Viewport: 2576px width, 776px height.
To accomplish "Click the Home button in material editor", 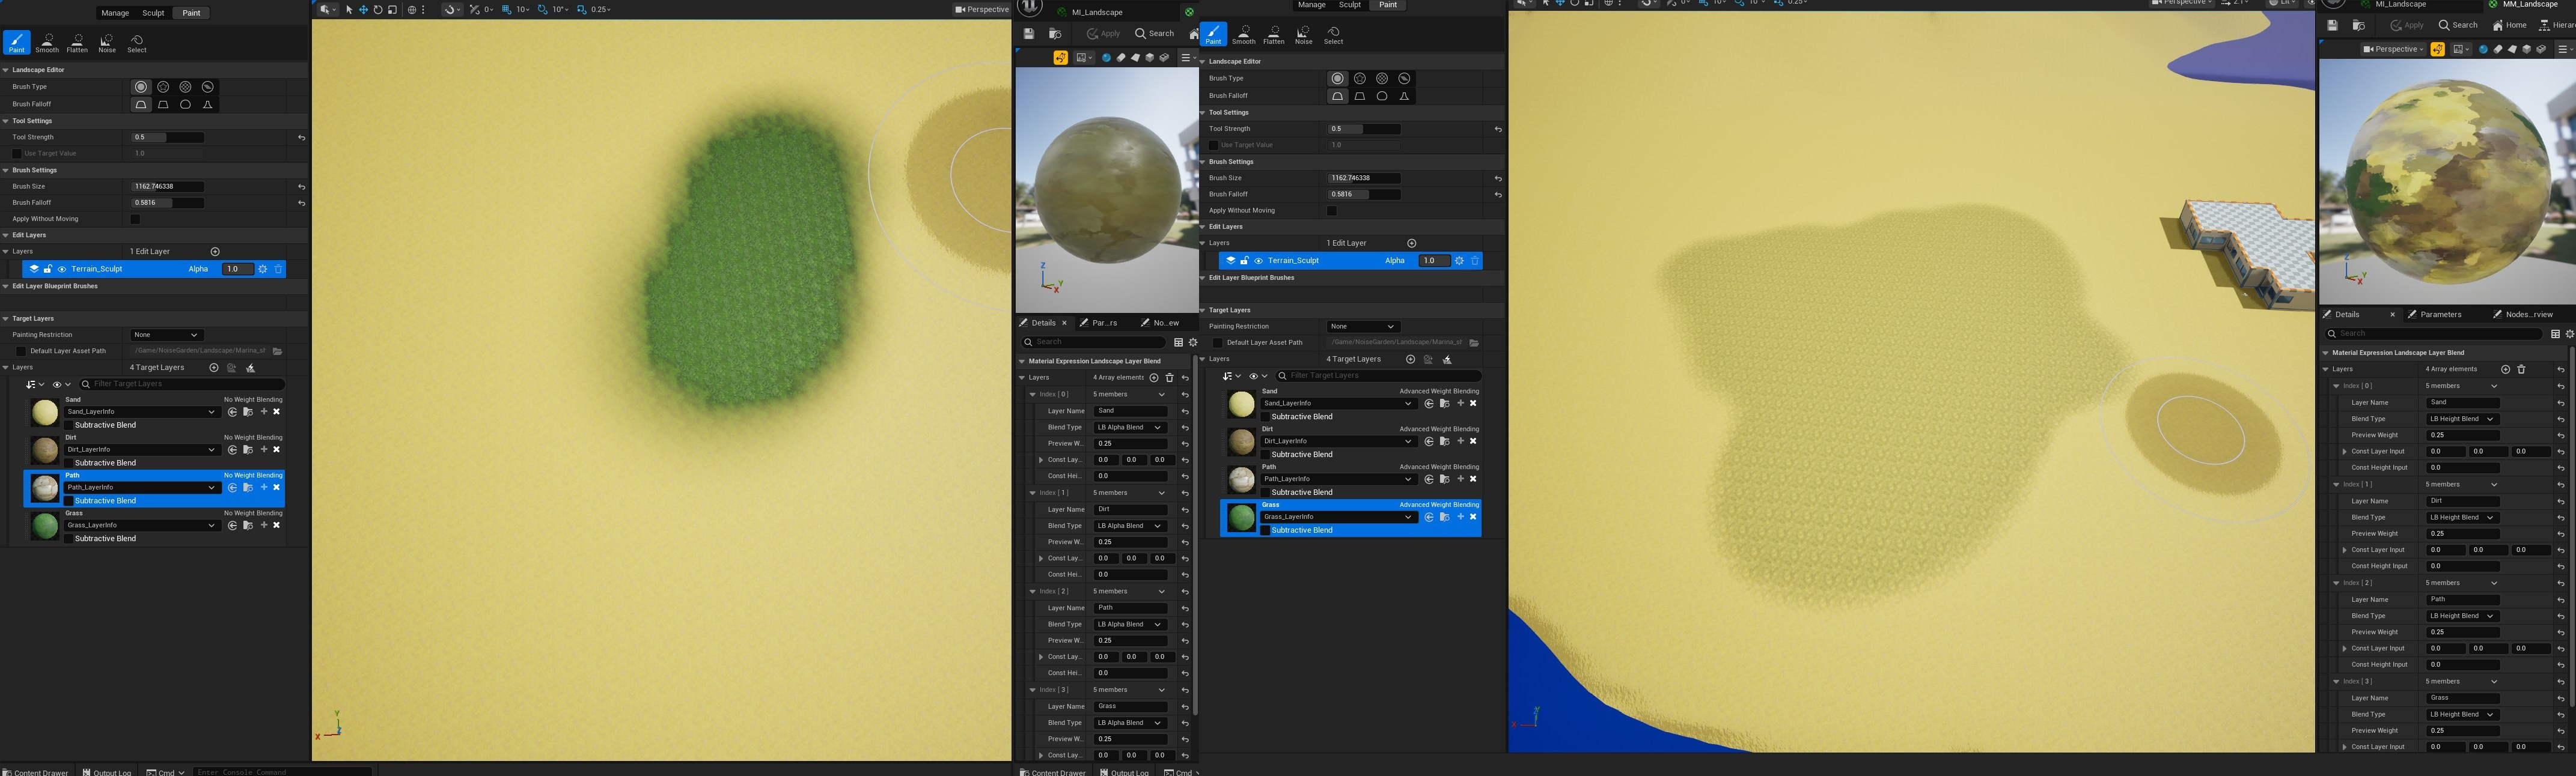I will 2509,25.
